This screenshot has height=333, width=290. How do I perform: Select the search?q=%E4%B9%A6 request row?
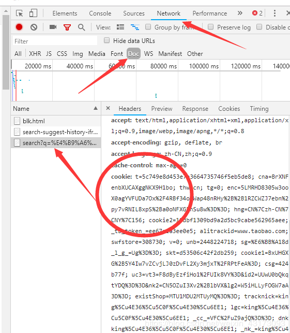coord(56,143)
